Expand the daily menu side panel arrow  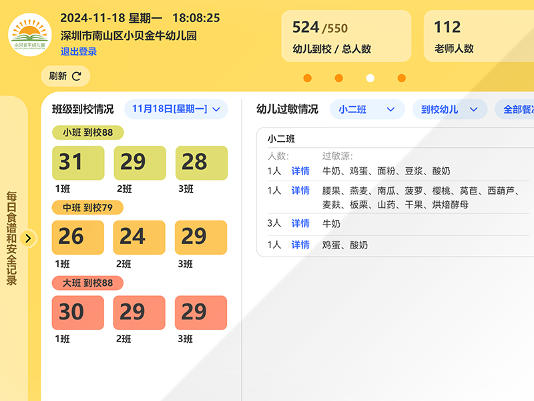coord(29,238)
